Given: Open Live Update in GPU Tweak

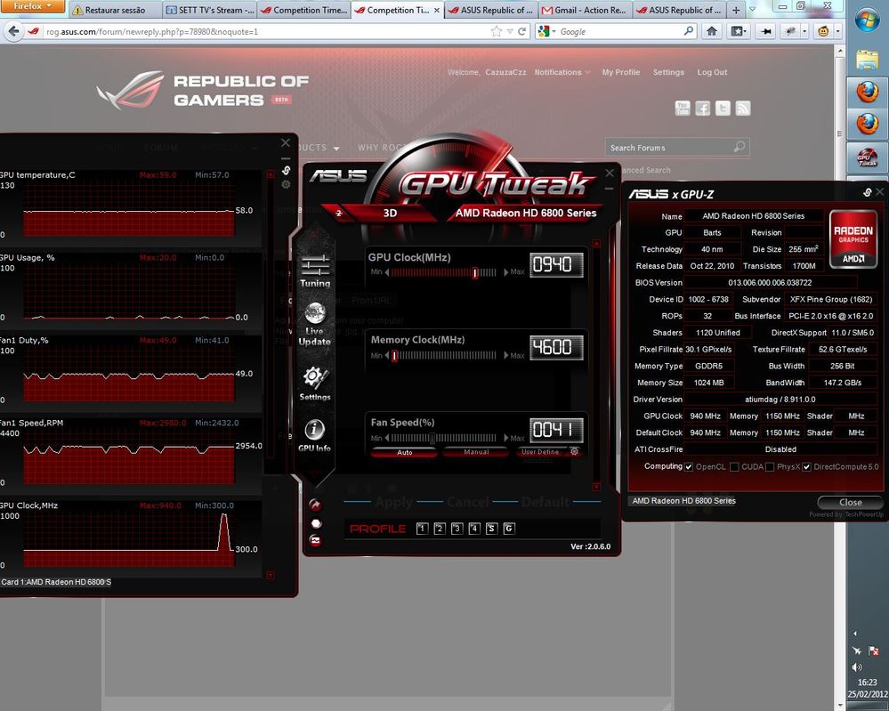Looking at the screenshot, I should coord(315,324).
